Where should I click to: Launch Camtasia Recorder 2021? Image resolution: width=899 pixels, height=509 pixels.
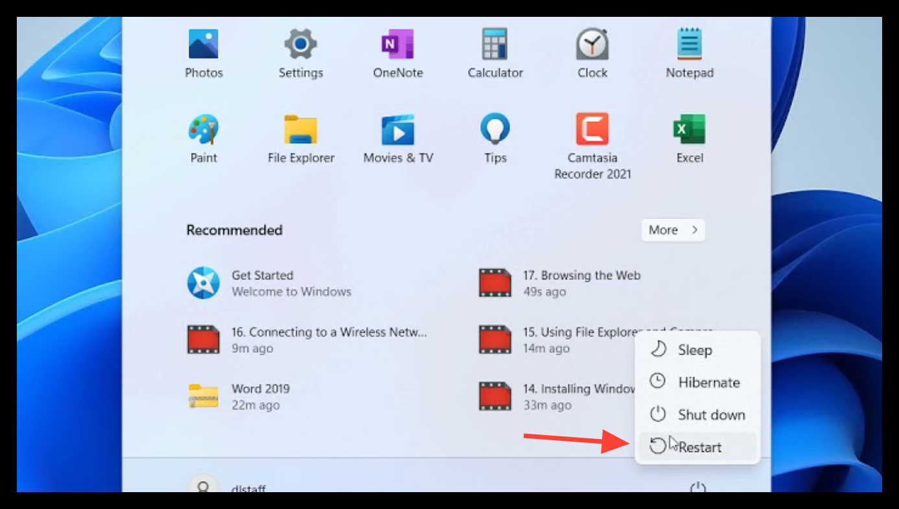[592, 128]
